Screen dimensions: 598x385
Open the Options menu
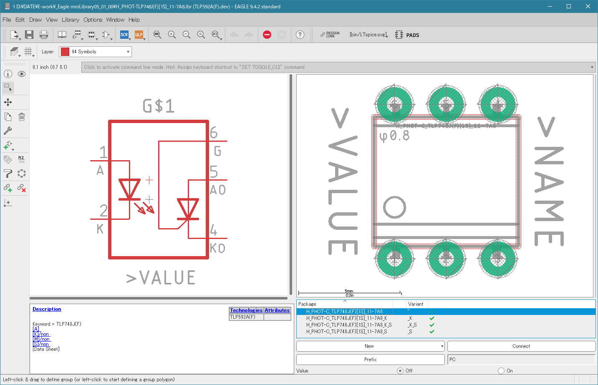tap(93, 20)
